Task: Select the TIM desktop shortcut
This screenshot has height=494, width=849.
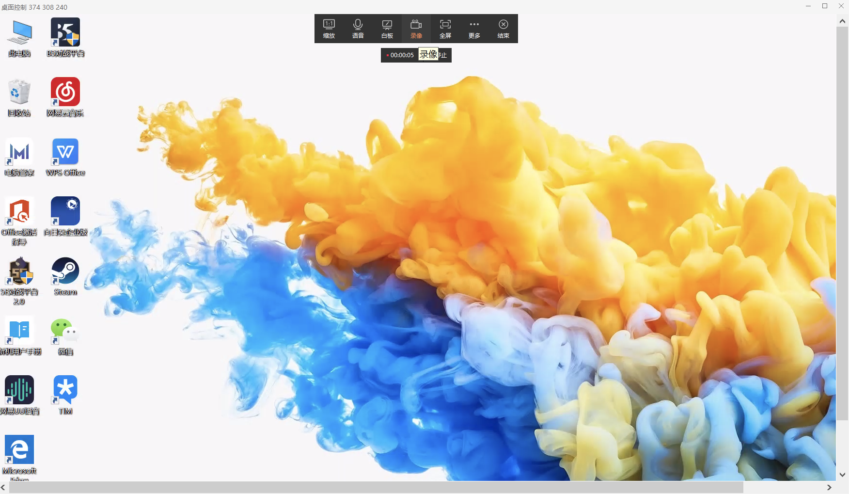Action: pos(65,396)
